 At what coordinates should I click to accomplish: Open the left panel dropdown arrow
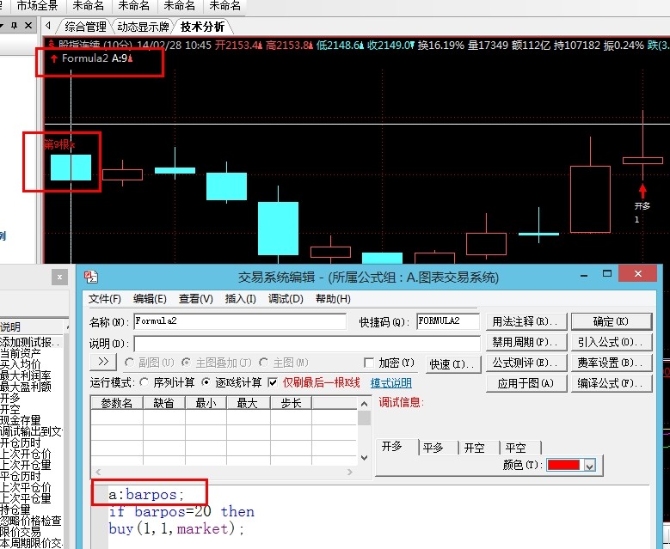tap(3, 27)
